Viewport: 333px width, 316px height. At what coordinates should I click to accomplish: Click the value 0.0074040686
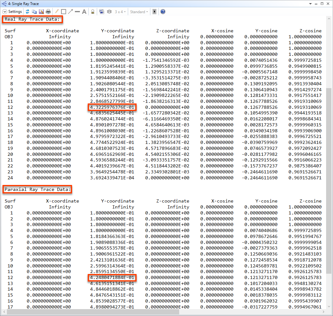click(261, 230)
